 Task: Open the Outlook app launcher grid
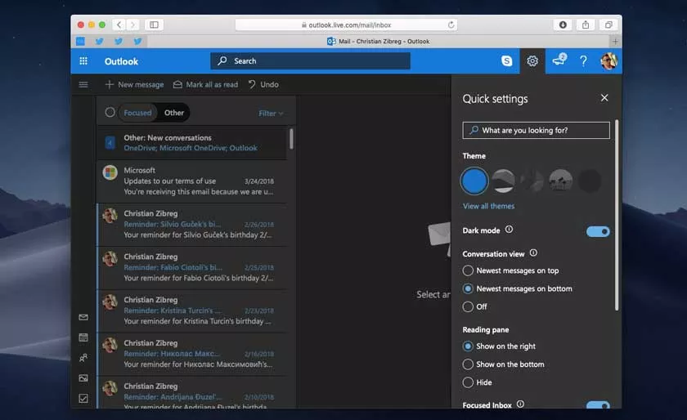click(x=83, y=61)
